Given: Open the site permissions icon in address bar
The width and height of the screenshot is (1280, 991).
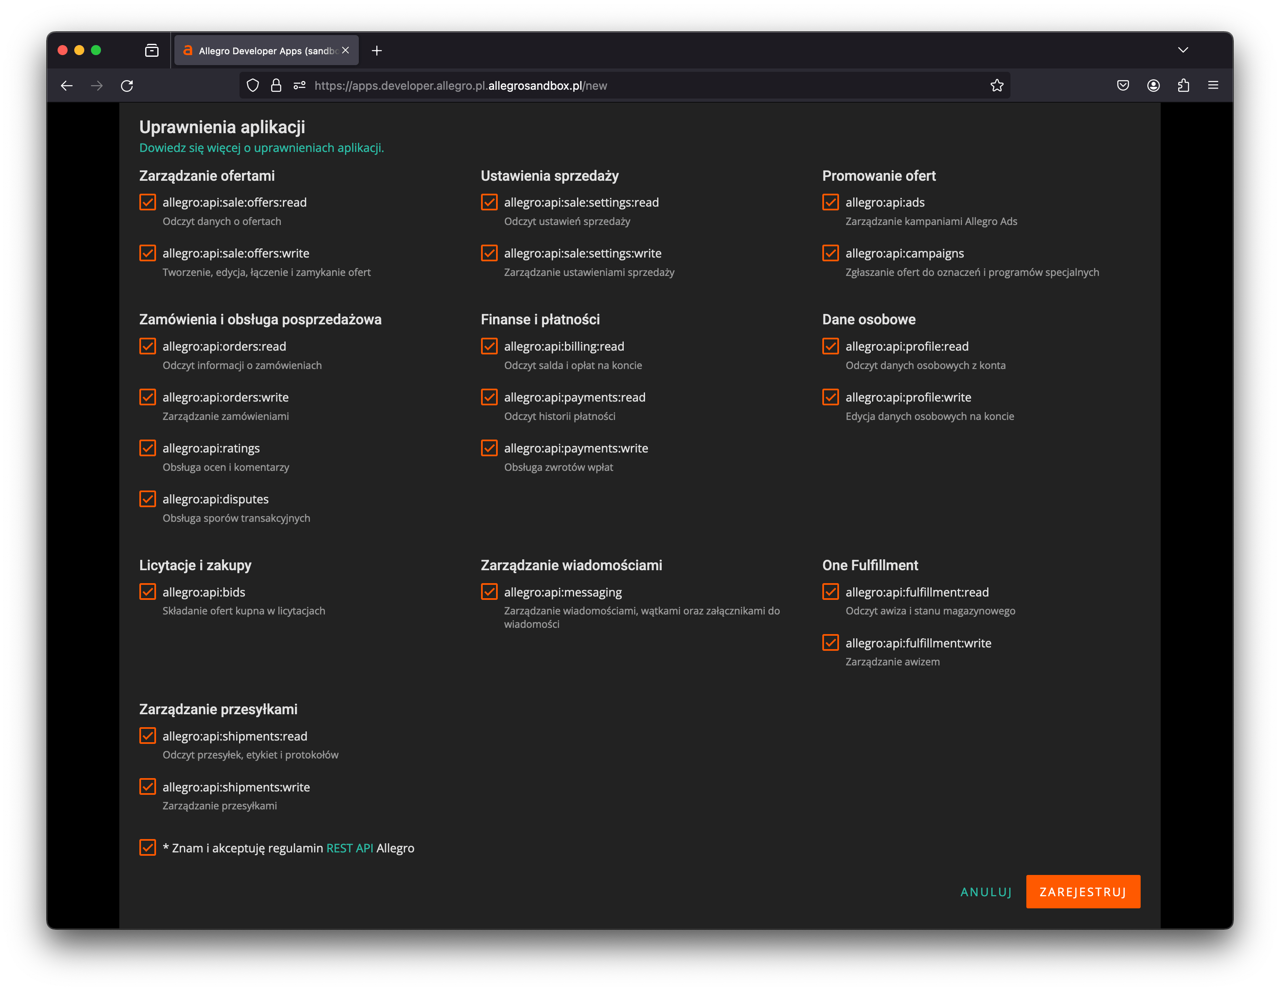Looking at the screenshot, I should (x=300, y=86).
